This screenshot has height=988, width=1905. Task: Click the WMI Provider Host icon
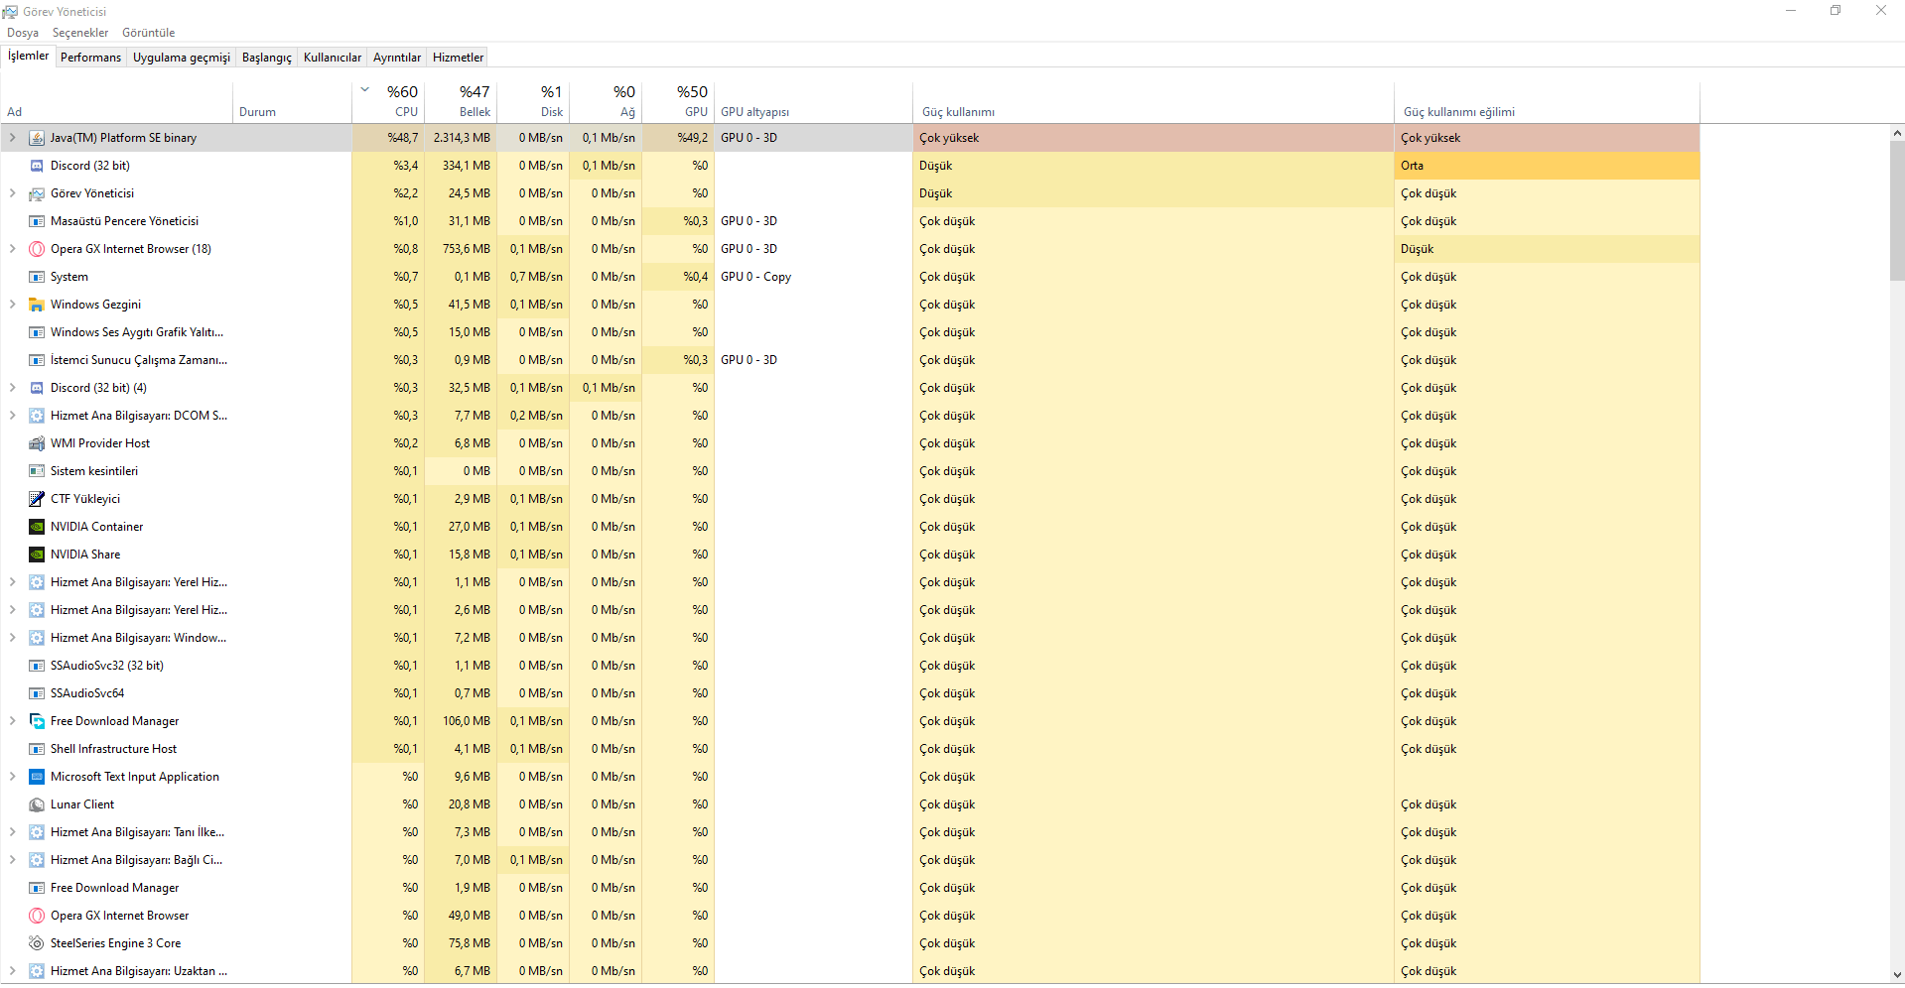pos(37,443)
